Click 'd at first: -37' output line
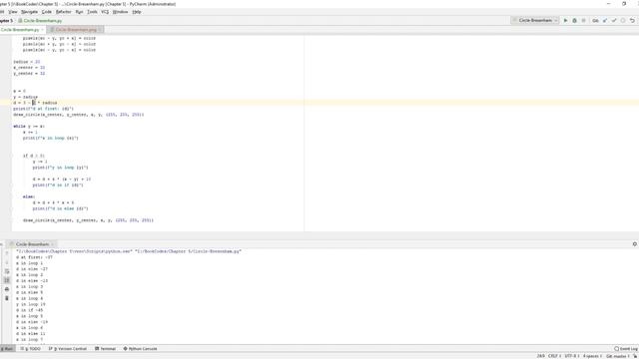This screenshot has width=639, height=359. pyautogui.click(x=34, y=257)
